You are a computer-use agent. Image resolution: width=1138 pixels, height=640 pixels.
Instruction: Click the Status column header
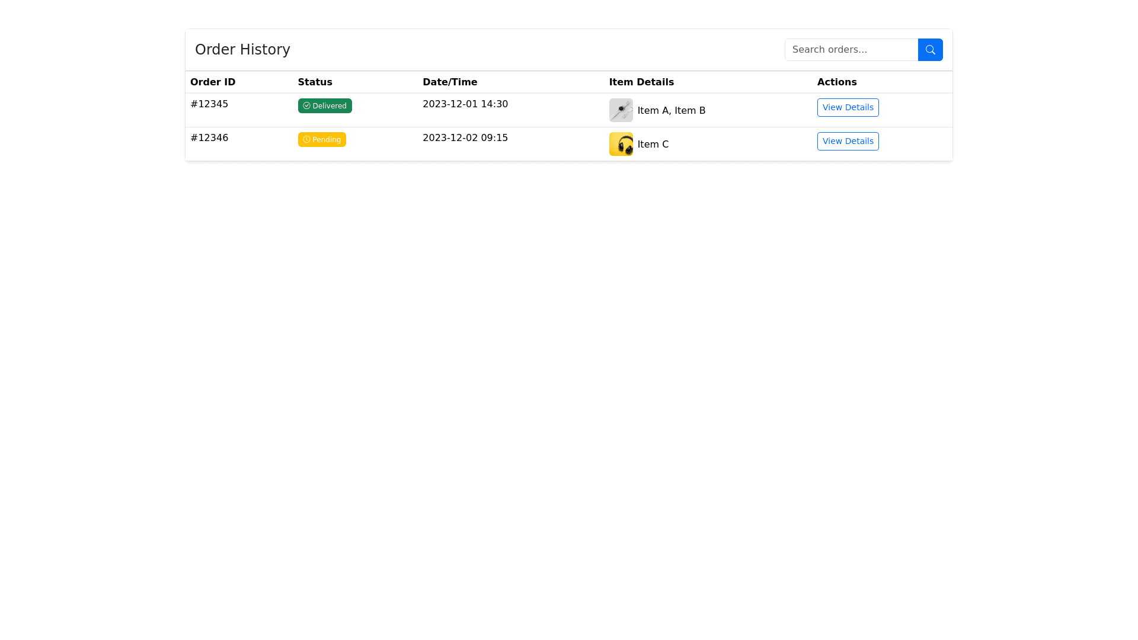[x=315, y=82]
